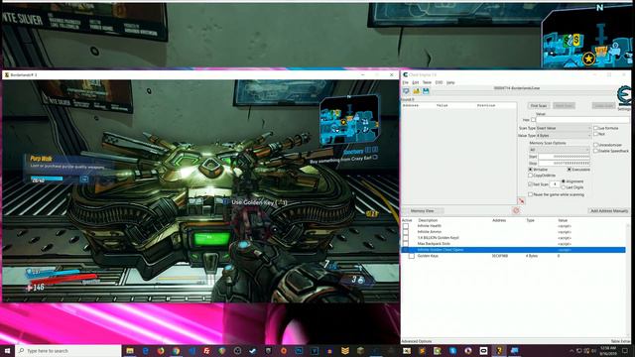Activate the 1.4 BILLION Golden Keys checkbox
The width and height of the screenshot is (635, 357).
[x=406, y=238]
